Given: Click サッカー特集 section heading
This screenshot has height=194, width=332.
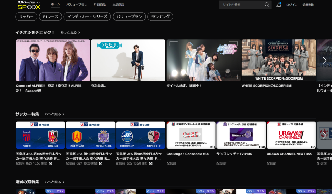Looking at the screenshot, I should (27, 114).
